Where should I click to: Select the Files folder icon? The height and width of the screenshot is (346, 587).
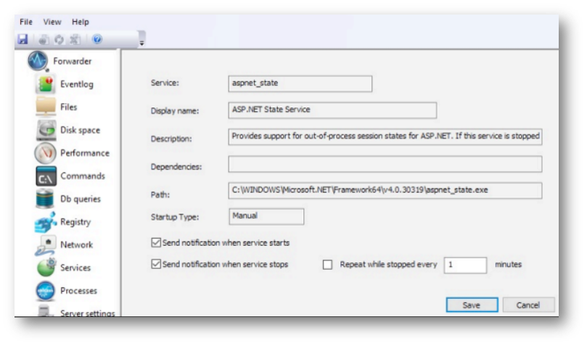tap(46, 107)
